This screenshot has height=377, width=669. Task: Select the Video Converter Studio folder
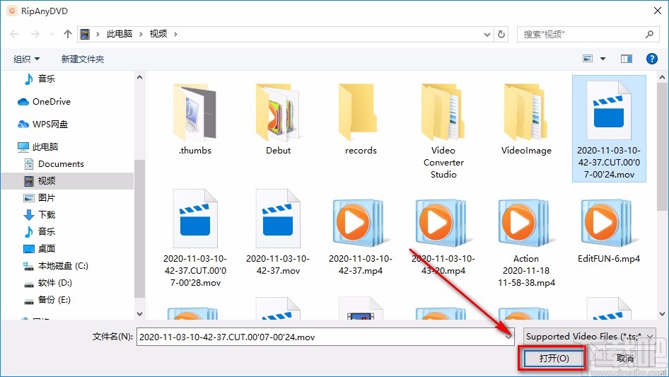tap(443, 130)
